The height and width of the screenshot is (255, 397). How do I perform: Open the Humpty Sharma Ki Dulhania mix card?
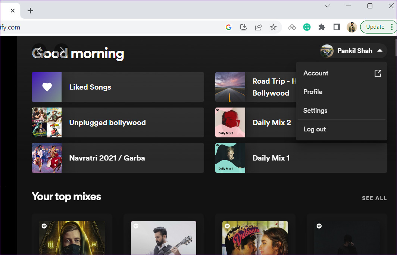[x=255, y=234]
